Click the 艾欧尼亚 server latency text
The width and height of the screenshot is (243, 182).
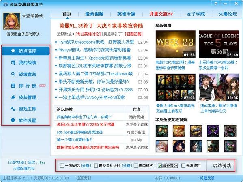click(26, 162)
